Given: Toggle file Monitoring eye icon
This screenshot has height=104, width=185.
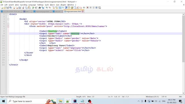Looking at the screenshot, I should pos(84,8).
